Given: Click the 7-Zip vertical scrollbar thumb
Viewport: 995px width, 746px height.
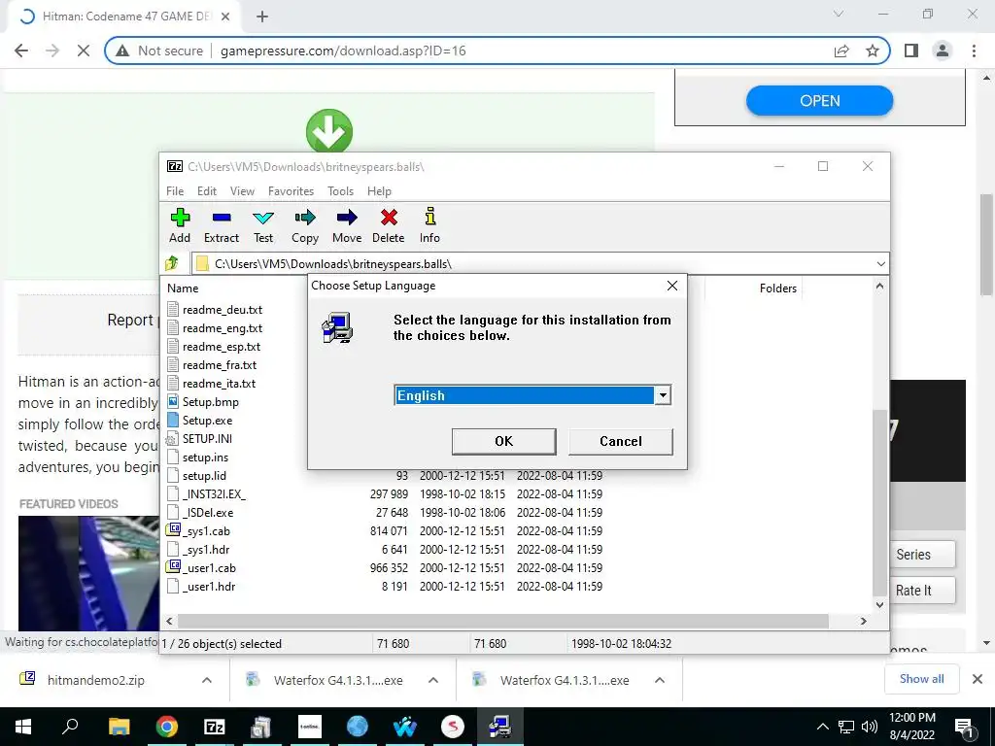Looking at the screenshot, I should pos(878,502).
